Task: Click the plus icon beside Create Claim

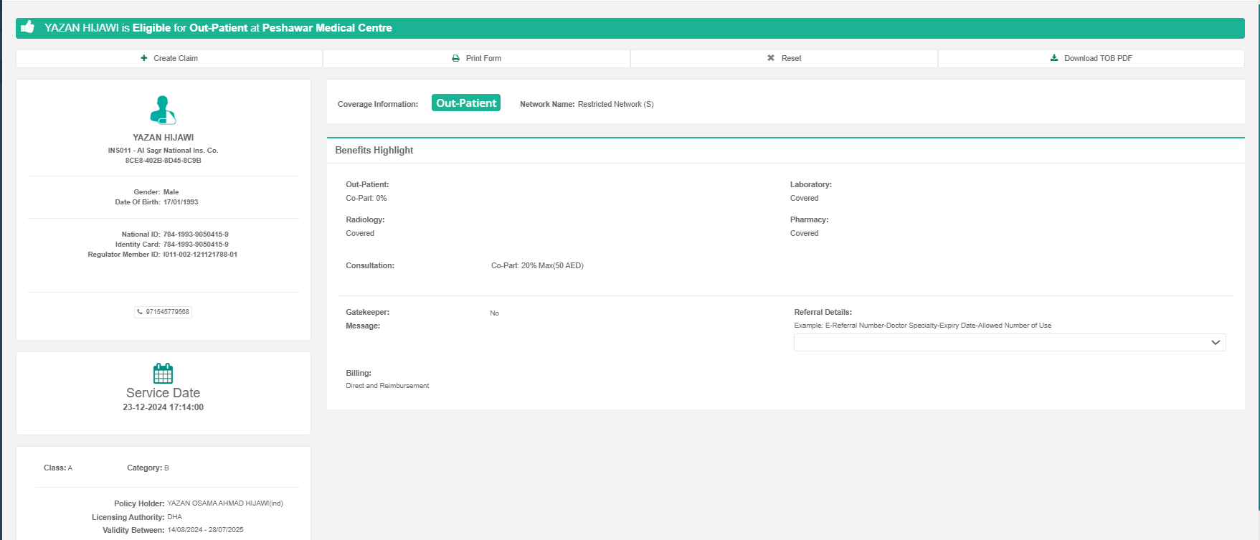Action: (144, 58)
